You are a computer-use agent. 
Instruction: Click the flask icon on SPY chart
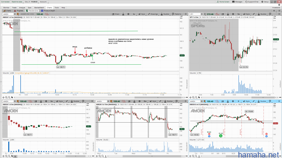click(x=228, y=14)
